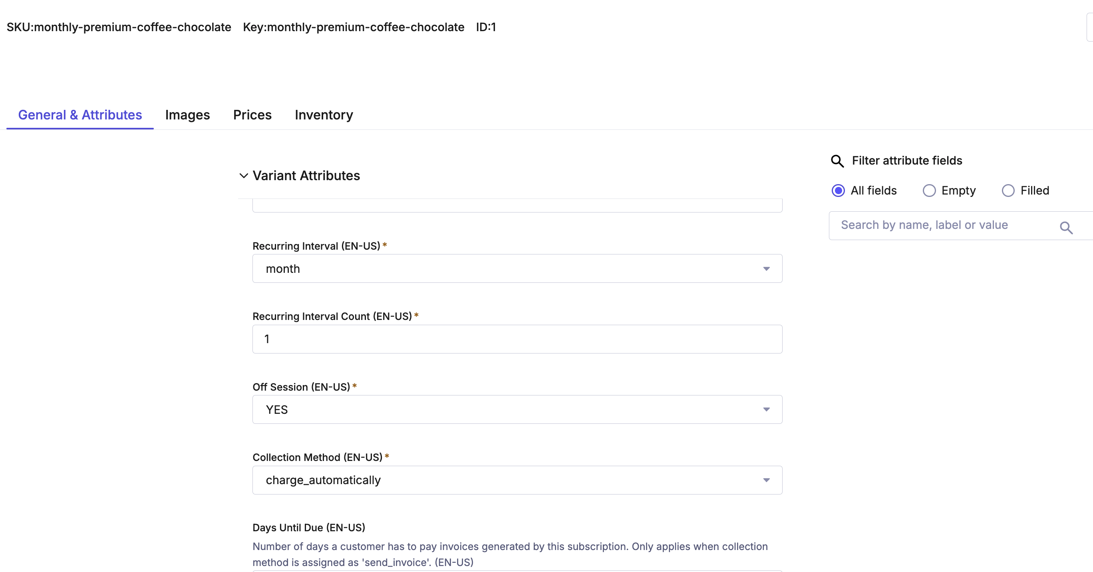The width and height of the screenshot is (1093, 572).
Task: Select the Empty filter radio button
Action: pos(929,191)
